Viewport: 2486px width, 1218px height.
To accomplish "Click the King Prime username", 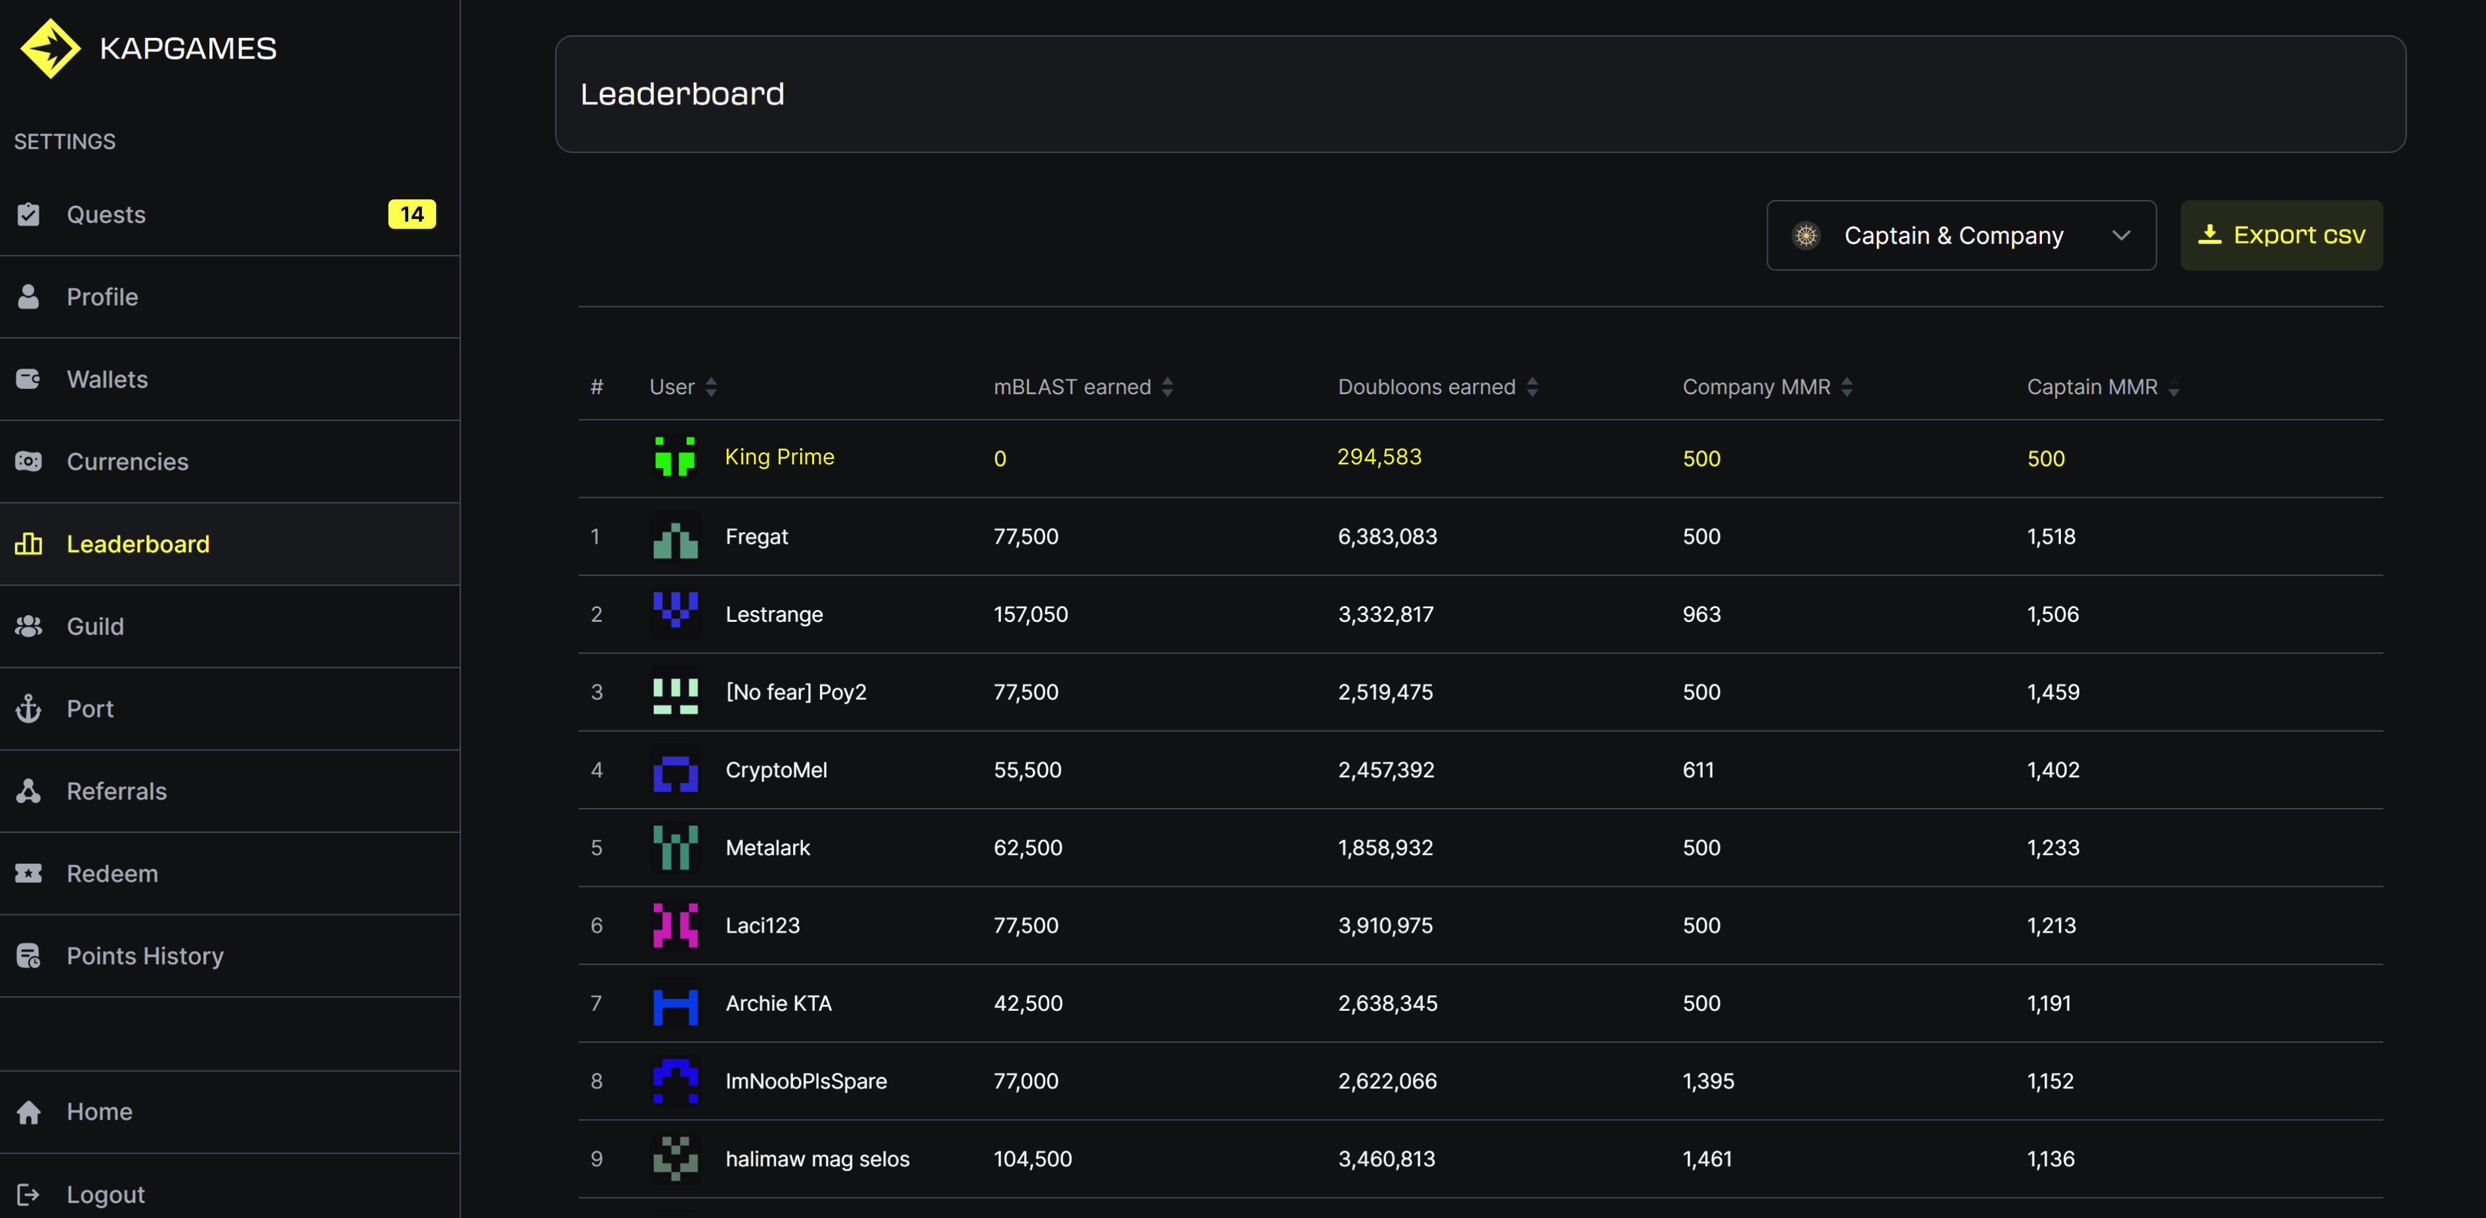I will click(x=780, y=457).
